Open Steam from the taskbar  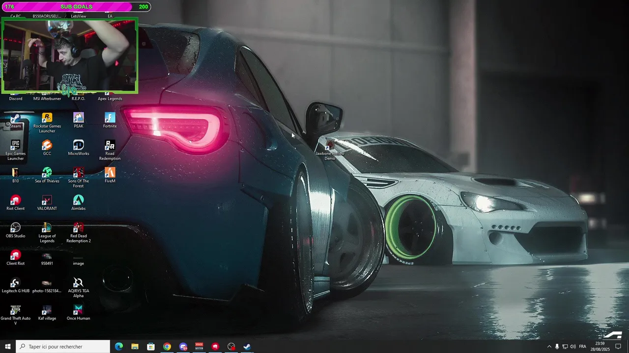click(247, 347)
